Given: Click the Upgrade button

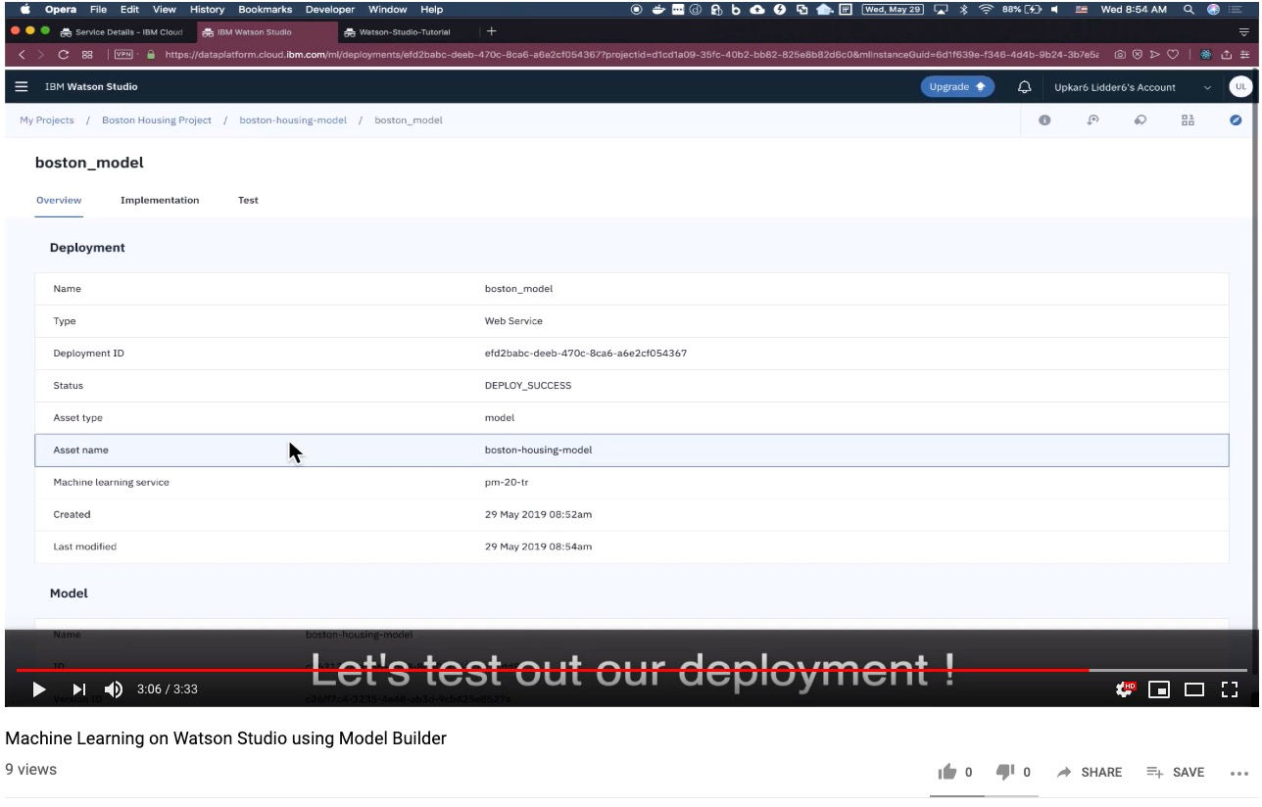Looking at the screenshot, I should click(x=957, y=86).
